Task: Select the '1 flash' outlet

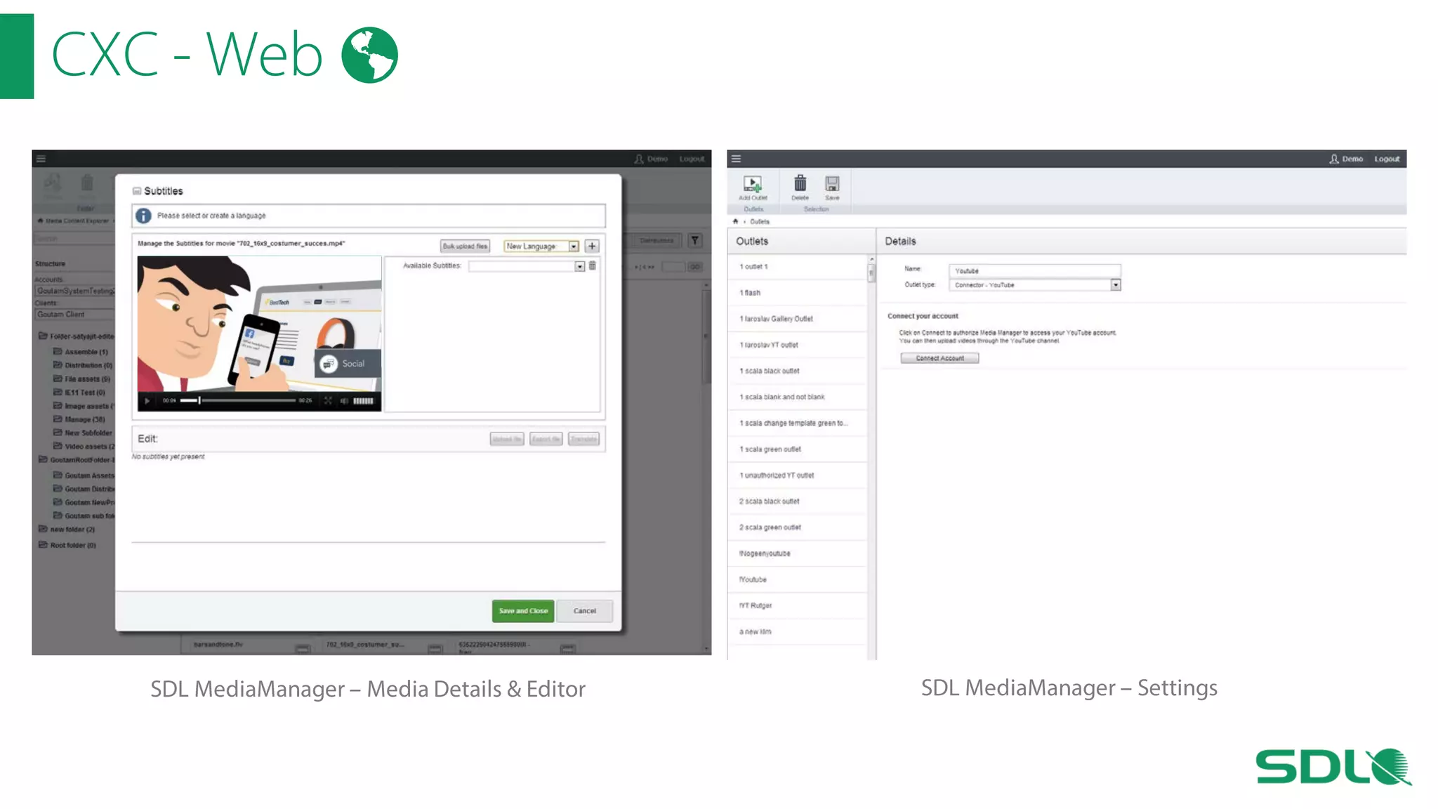Action: point(798,293)
